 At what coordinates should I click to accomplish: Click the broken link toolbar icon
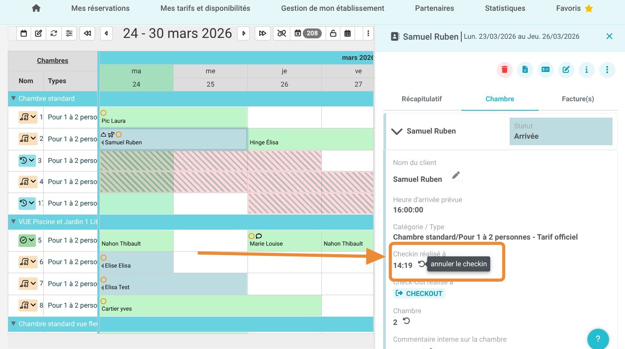(x=282, y=33)
